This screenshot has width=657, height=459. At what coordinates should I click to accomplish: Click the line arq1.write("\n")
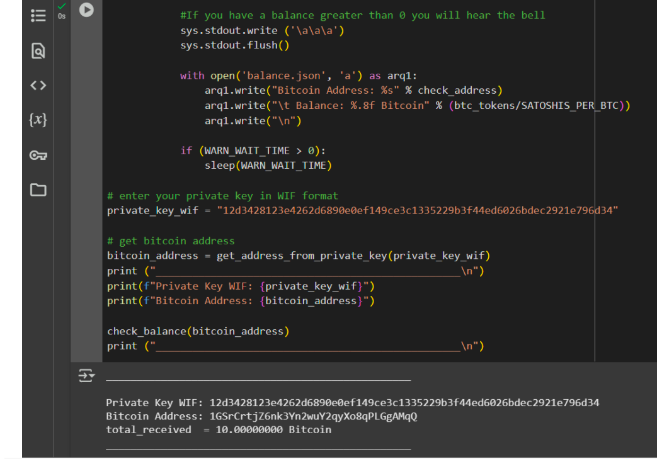(253, 121)
